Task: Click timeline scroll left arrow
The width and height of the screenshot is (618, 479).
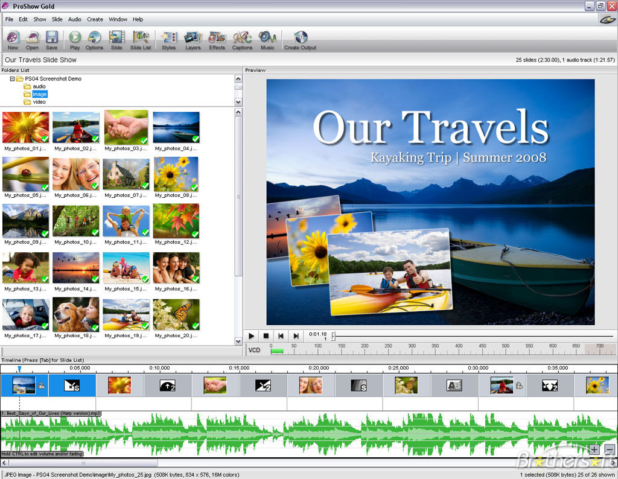Action: click(x=4, y=463)
